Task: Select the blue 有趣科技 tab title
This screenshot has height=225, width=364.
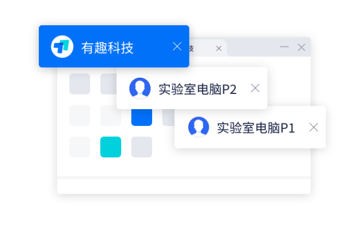Action: click(107, 48)
